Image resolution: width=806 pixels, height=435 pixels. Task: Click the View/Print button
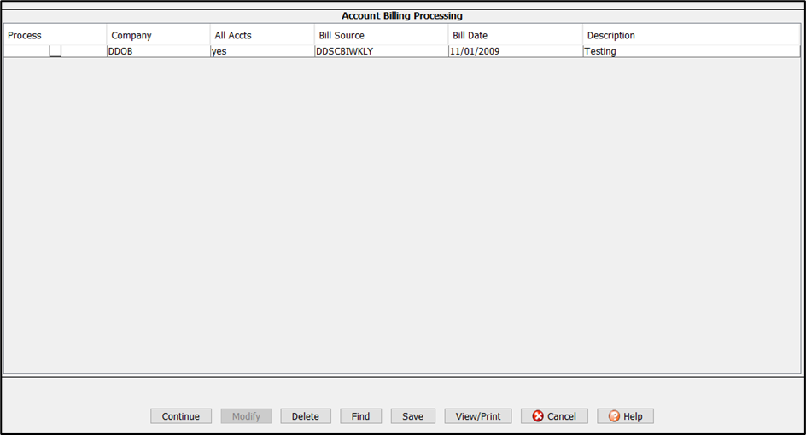click(x=478, y=416)
